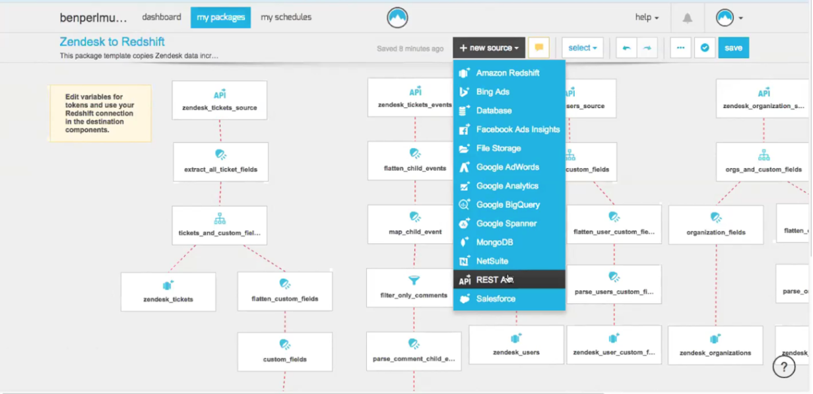
Task: Select Google Analytics source
Action: pyautogui.click(x=509, y=186)
